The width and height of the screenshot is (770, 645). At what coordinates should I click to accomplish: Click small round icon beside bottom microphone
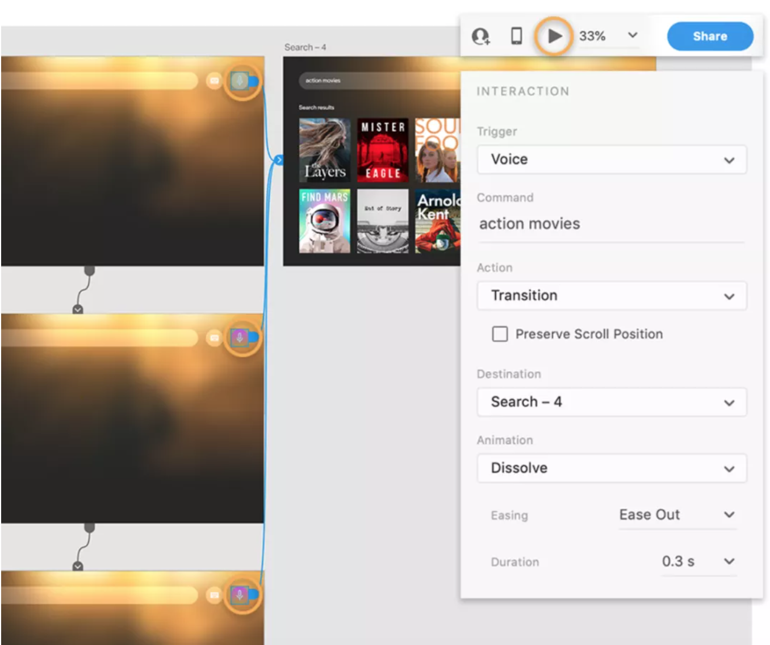coord(214,594)
